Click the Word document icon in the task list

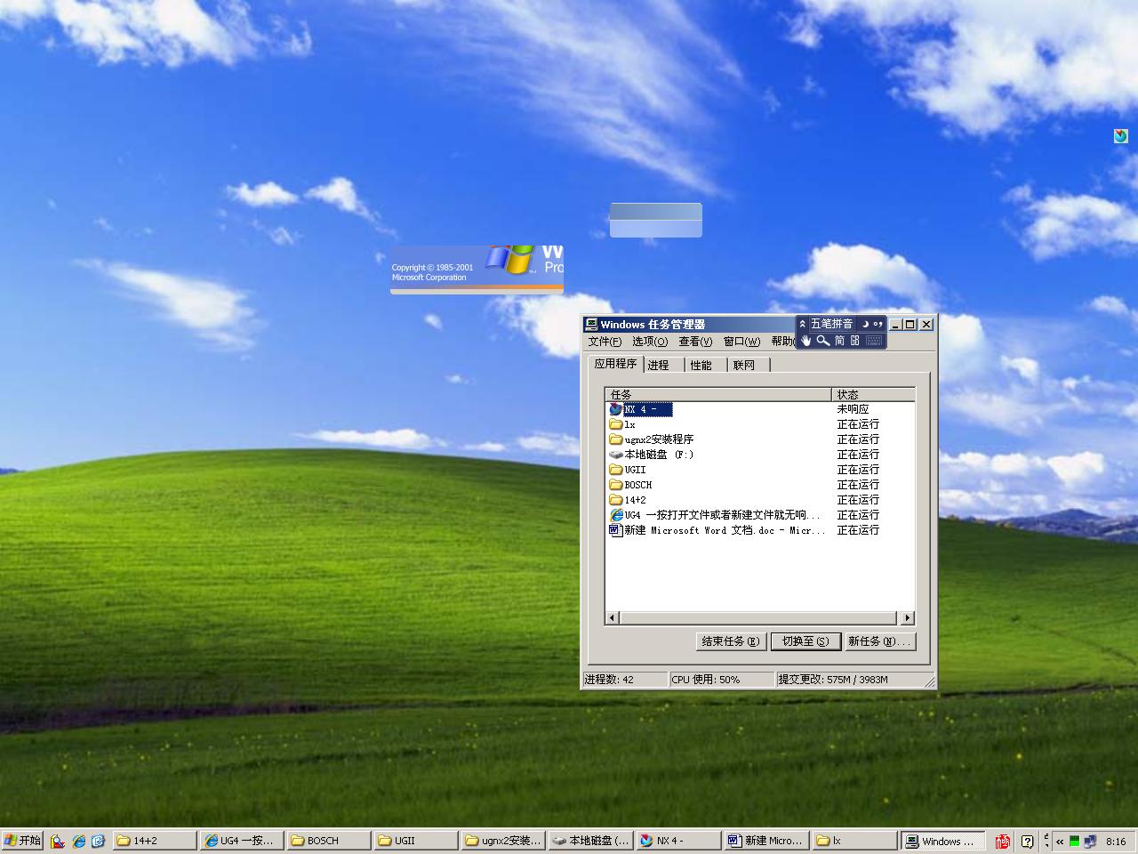click(x=615, y=530)
